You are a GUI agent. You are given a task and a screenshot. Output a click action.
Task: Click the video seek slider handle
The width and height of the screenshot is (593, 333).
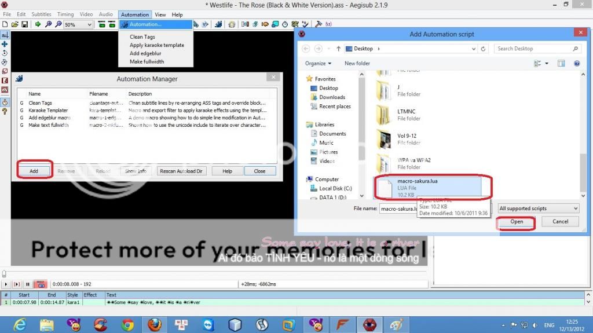(4, 273)
